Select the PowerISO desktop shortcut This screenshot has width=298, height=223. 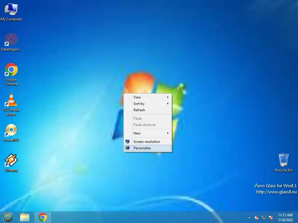[11, 133]
